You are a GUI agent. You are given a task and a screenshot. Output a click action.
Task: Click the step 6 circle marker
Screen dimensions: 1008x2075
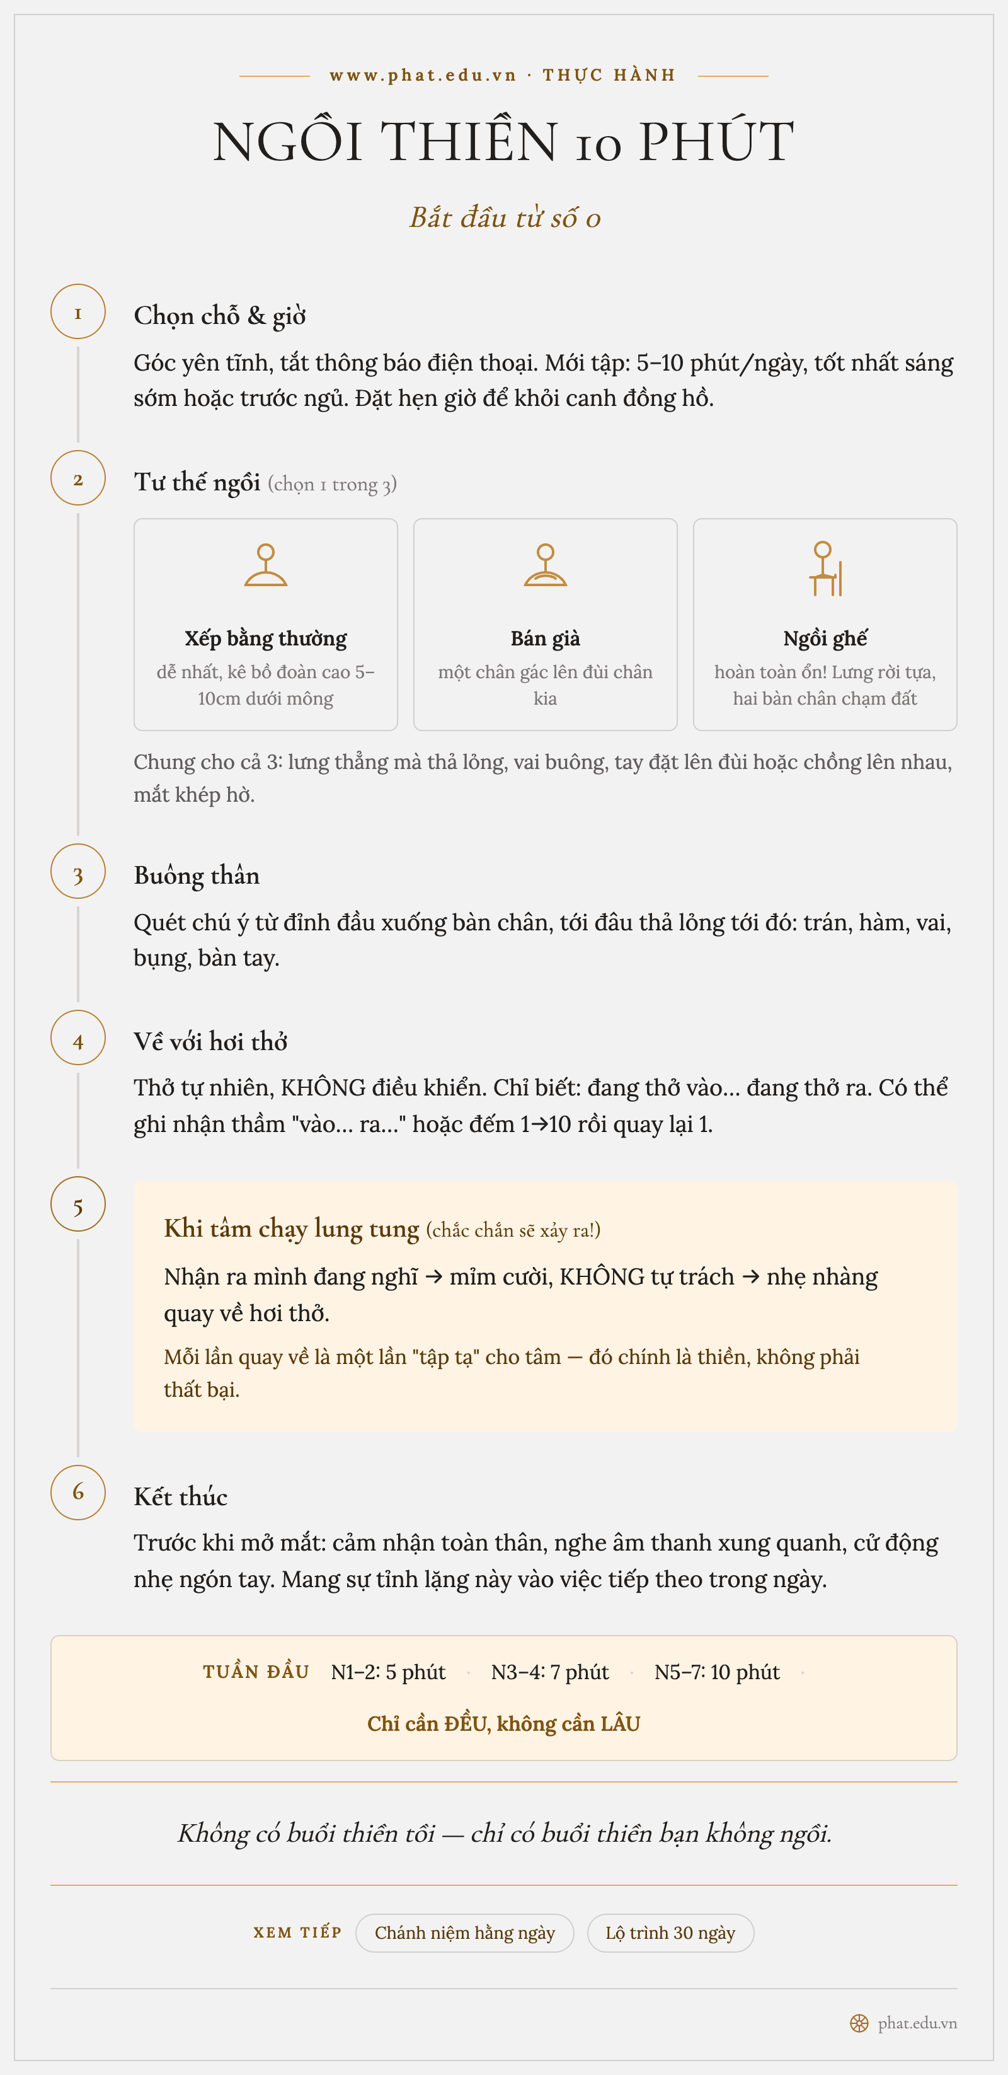(78, 1493)
